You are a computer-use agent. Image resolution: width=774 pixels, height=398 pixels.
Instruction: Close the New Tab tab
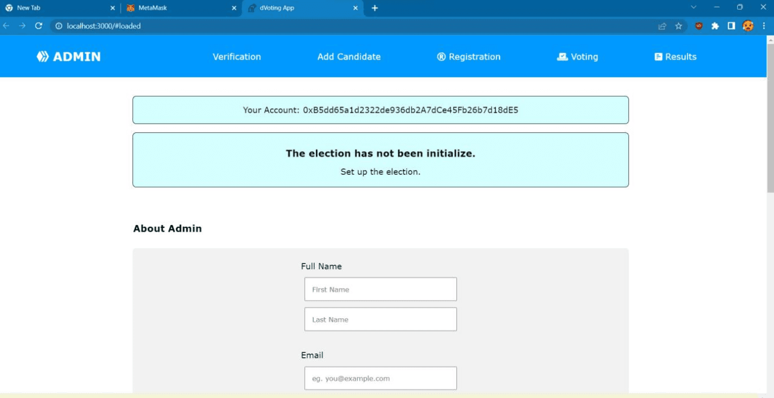pyautogui.click(x=112, y=8)
